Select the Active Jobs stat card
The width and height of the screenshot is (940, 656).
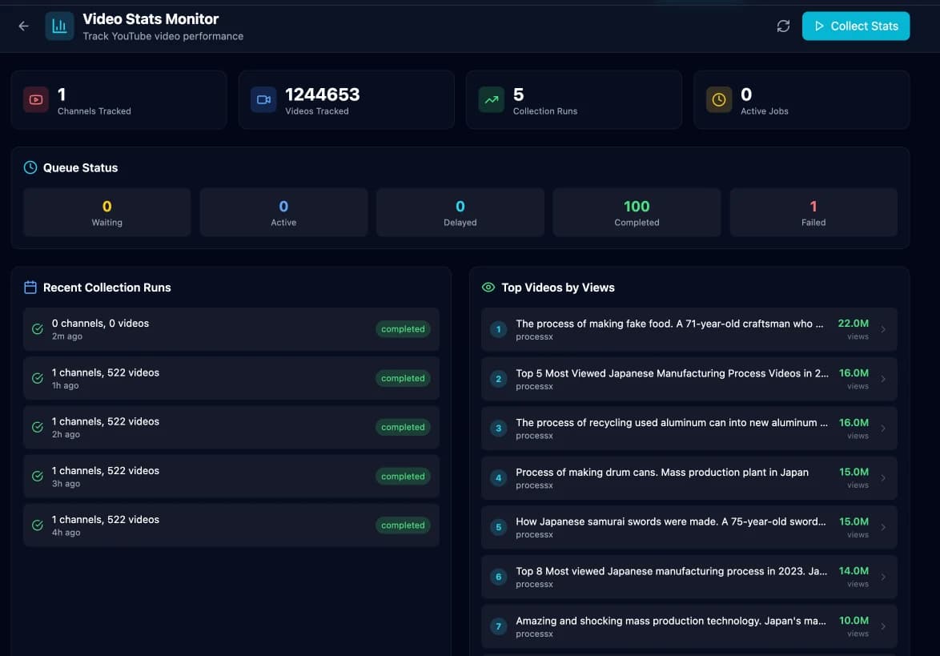click(801, 99)
